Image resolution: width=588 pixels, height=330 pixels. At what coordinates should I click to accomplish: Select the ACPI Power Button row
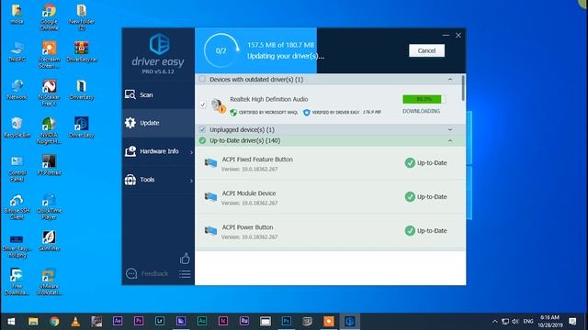tap(330, 231)
